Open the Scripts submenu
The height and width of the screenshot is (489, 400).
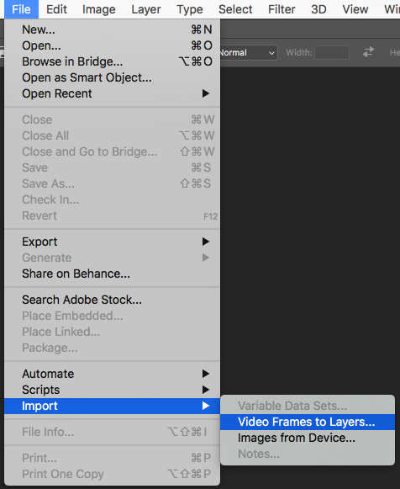[113, 390]
